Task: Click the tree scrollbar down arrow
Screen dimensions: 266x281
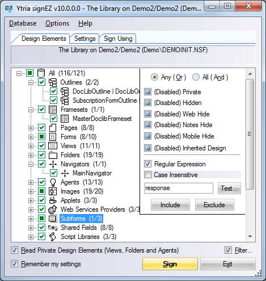Action: (x=250, y=236)
